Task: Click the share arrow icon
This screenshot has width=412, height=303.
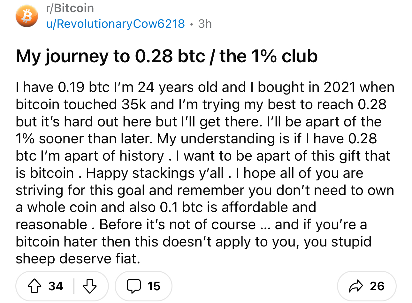Action: pyautogui.click(x=356, y=286)
